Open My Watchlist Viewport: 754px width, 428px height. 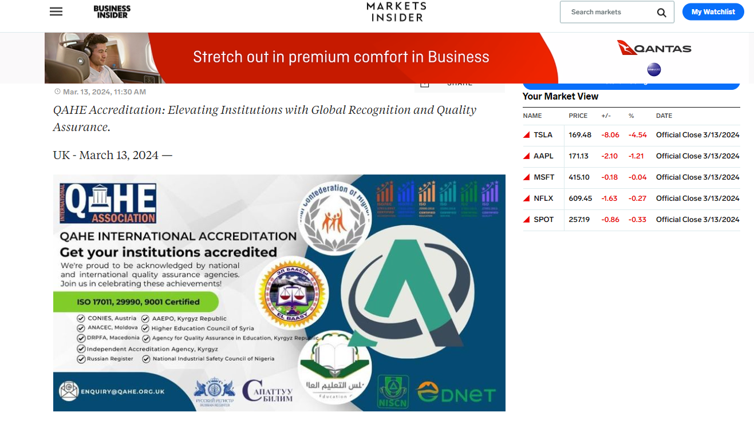[713, 12]
